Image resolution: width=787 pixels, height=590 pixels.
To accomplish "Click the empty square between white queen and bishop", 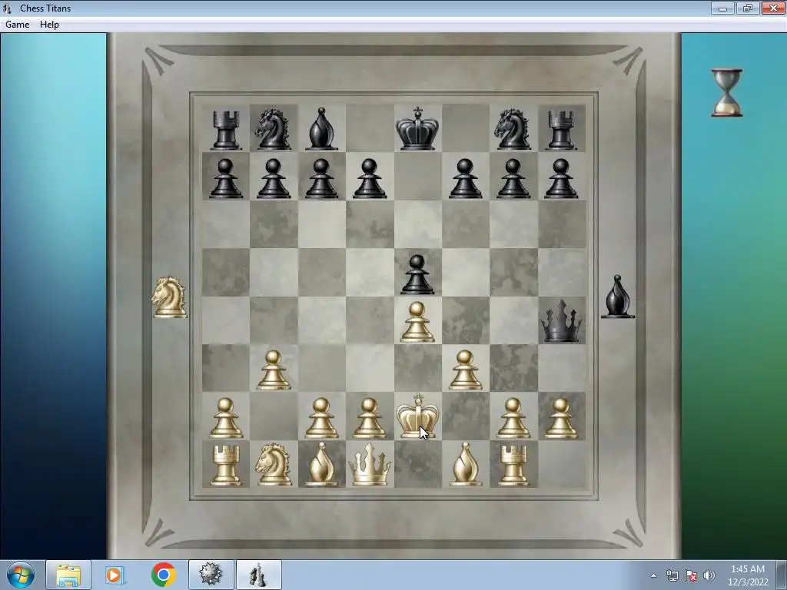I will [x=417, y=464].
